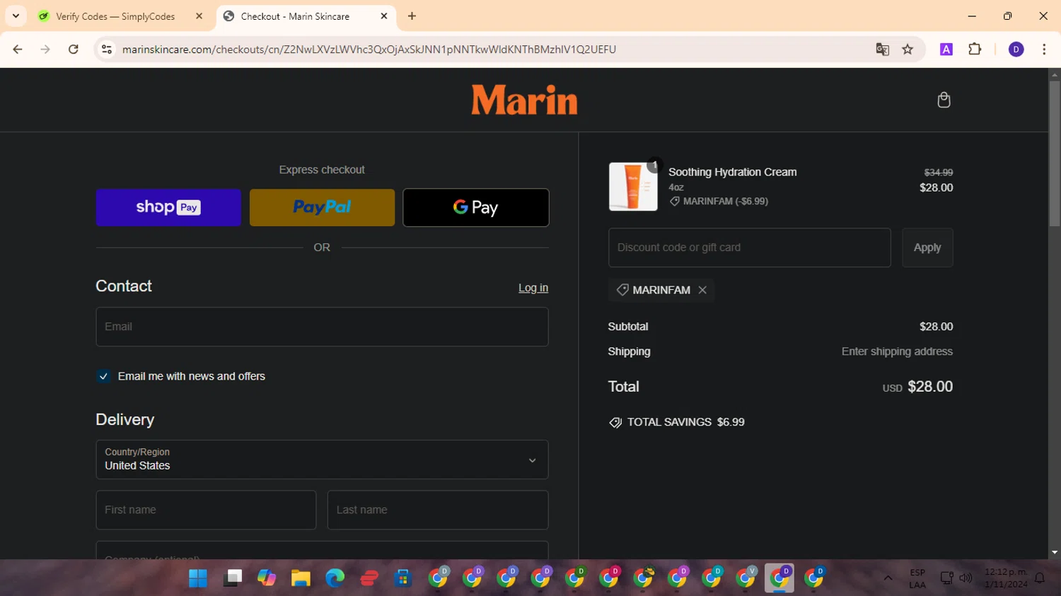Bookmark this page with the star icon

click(908, 49)
